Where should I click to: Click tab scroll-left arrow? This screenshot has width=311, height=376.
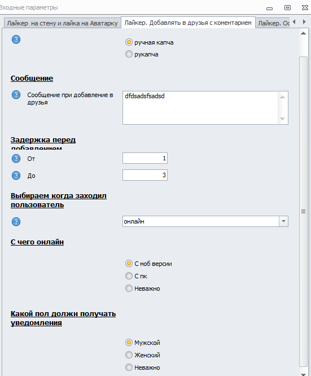coord(294,22)
